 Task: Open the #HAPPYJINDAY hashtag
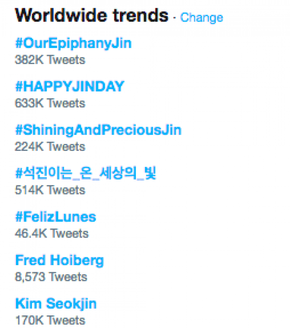70,86
